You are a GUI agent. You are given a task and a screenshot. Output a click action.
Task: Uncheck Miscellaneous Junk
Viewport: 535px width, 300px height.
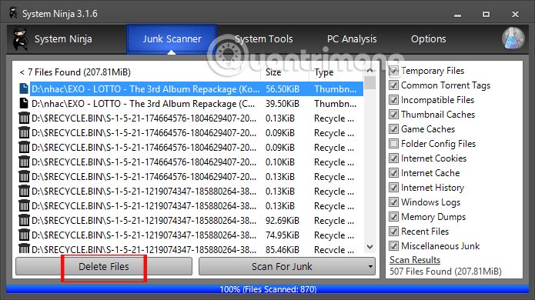tap(393, 246)
